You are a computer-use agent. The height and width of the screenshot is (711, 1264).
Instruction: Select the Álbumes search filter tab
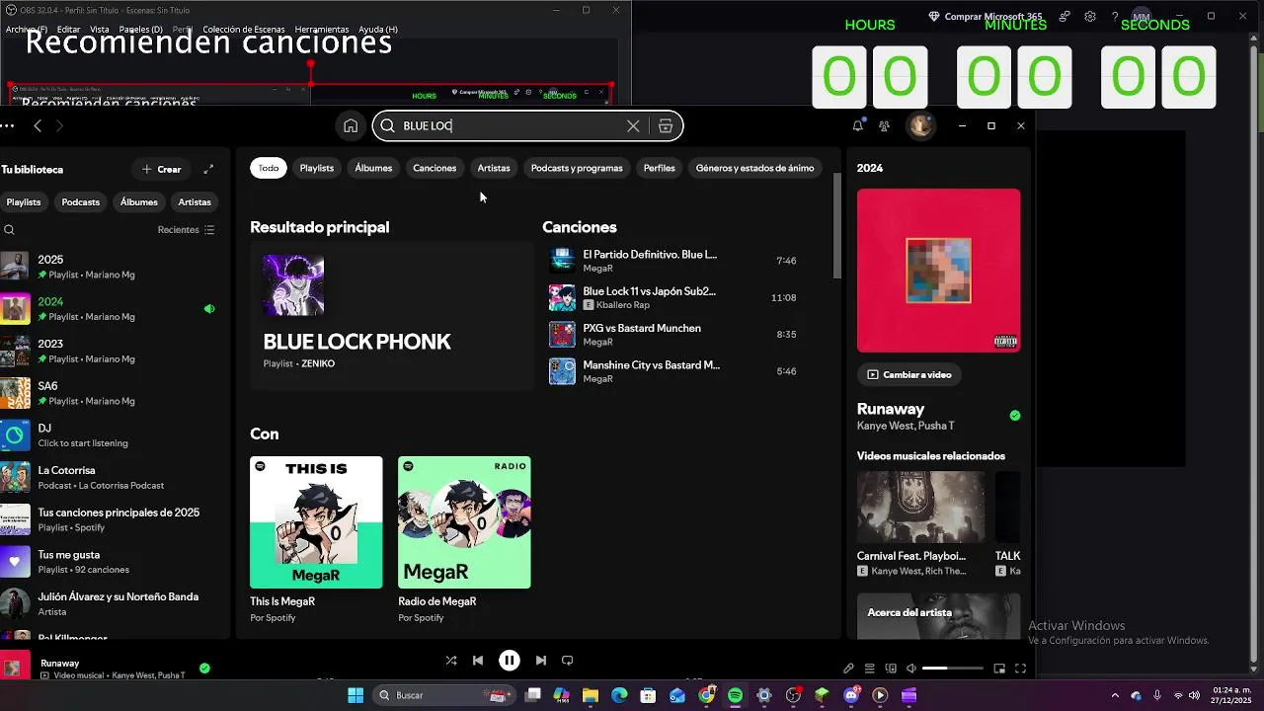click(373, 168)
